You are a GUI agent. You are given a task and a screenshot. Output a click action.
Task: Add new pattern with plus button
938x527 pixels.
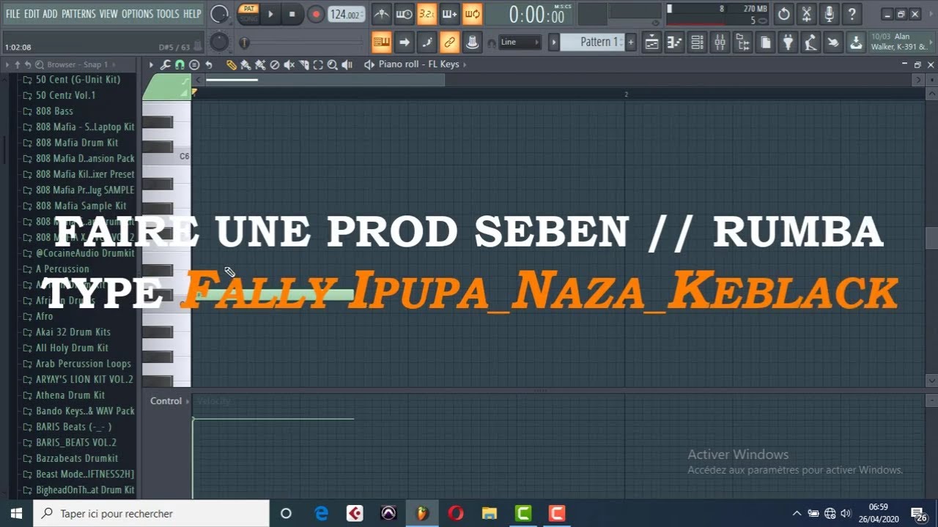pyautogui.click(x=630, y=42)
